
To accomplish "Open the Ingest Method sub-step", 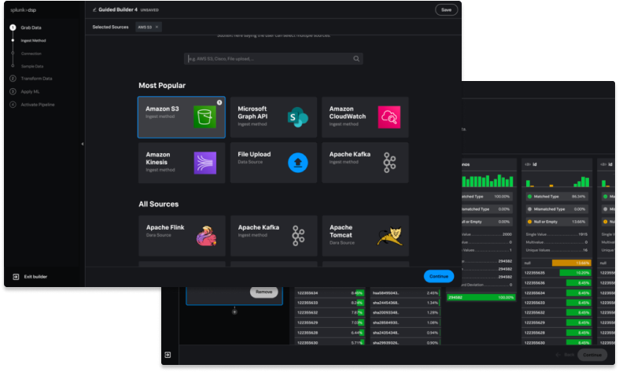I will coord(33,41).
